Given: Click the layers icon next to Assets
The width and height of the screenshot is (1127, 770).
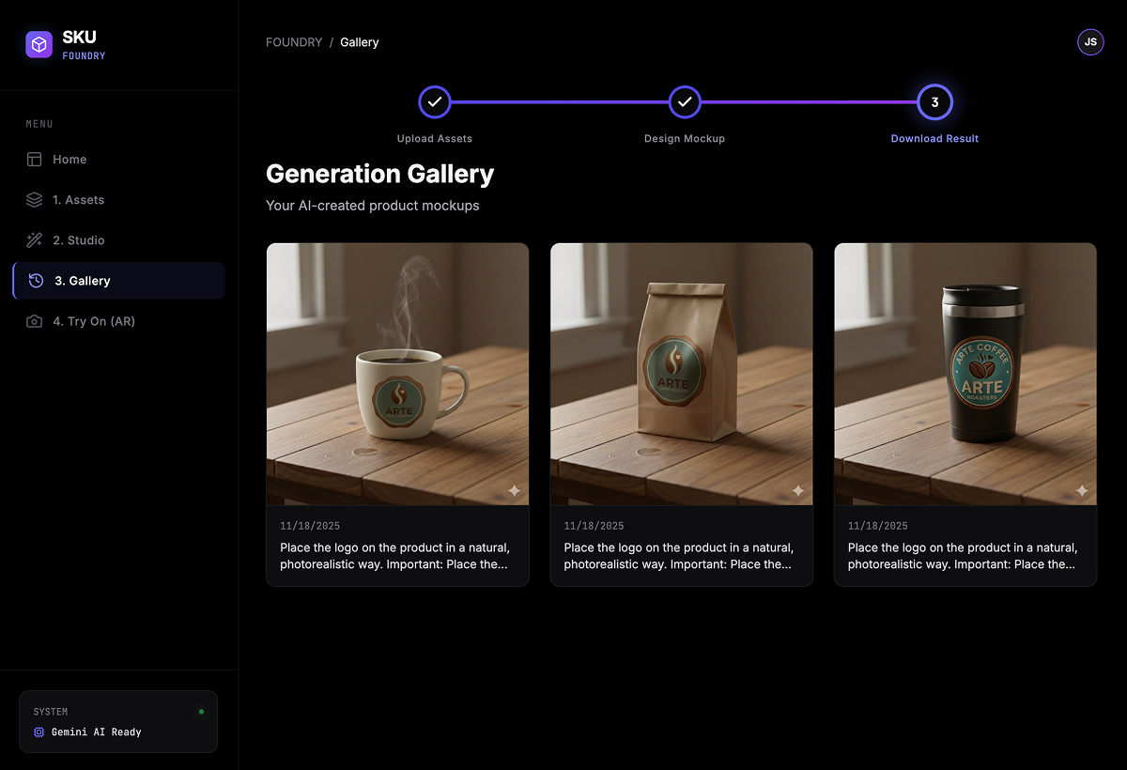Looking at the screenshot, I should (35, 199).
